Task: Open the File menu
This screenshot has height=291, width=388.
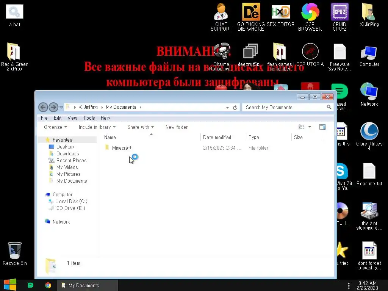Action: [x=44, y=118]
